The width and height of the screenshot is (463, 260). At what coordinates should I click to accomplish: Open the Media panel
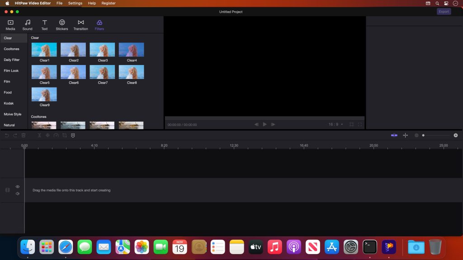click(10, 24)
